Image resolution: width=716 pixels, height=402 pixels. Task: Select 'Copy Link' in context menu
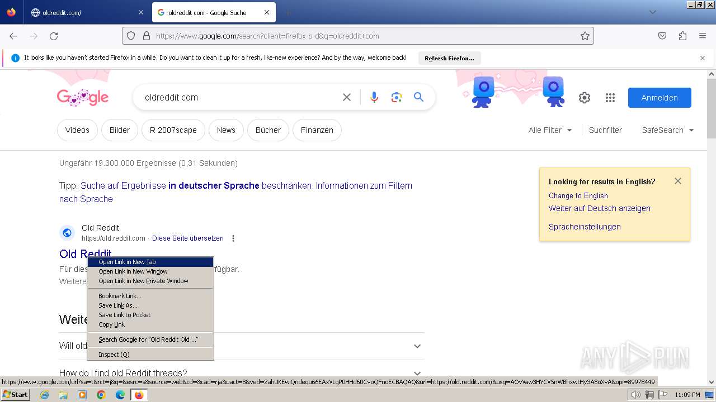point(150,324)
